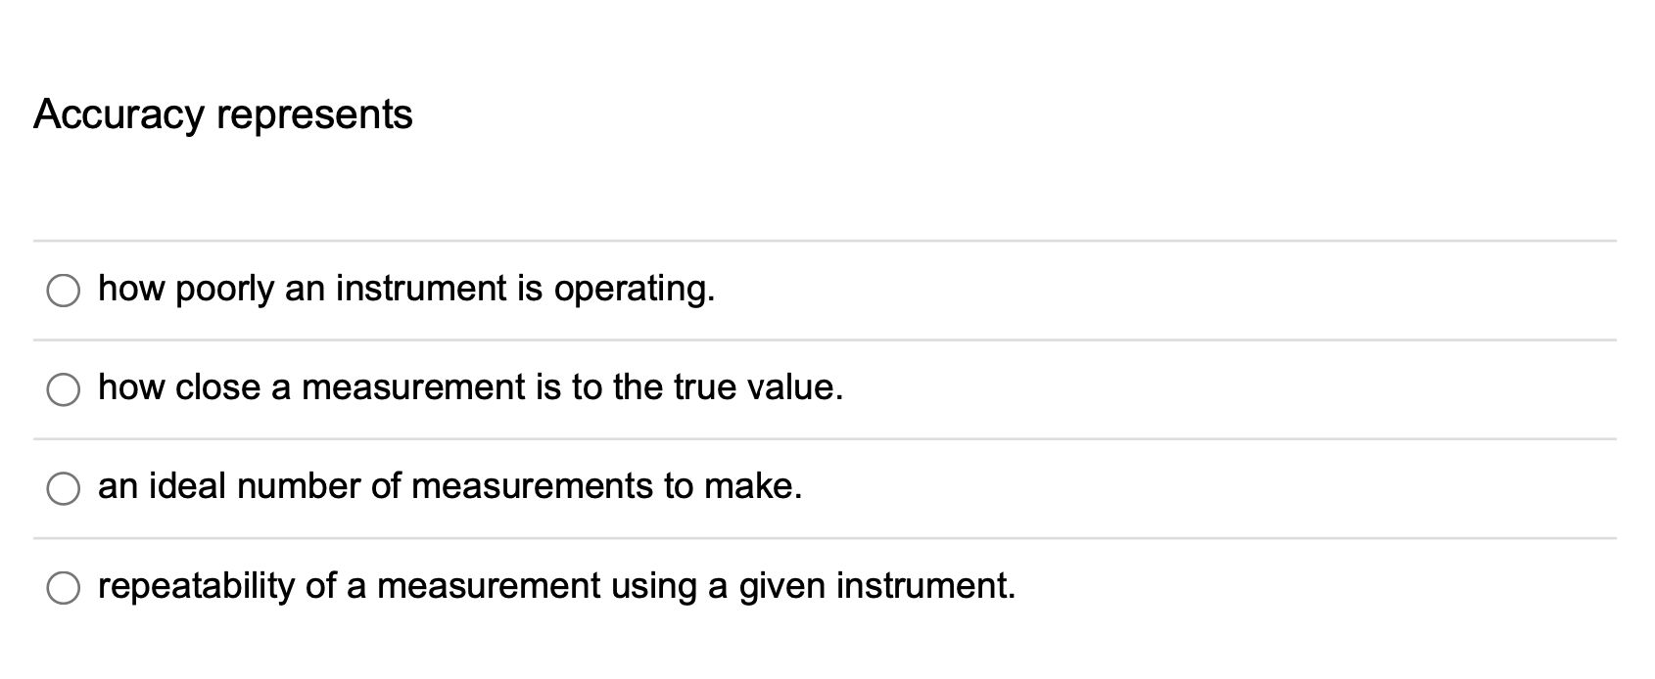The height and width of the screenshot is (679, 1655).
Task: Select the radio button for "how poorly an instrument is operating"
Action: [x=64, y=290]
